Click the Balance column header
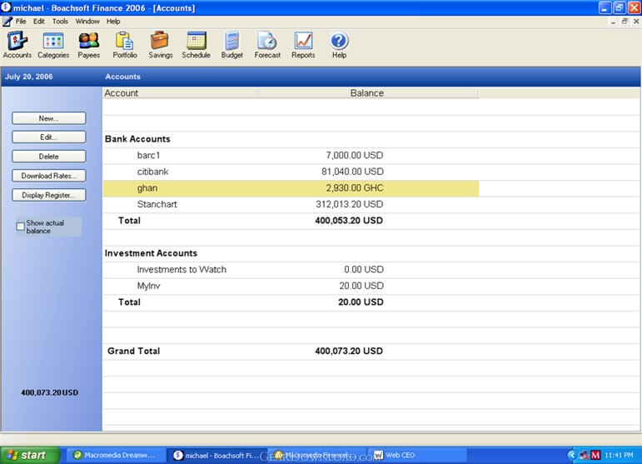The width and height of the screenshot is (642, 464). click(368, 93)
